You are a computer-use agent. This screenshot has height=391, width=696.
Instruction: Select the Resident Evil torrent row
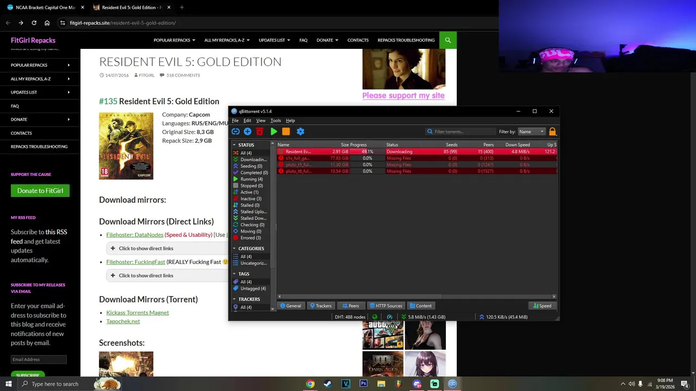417,152
